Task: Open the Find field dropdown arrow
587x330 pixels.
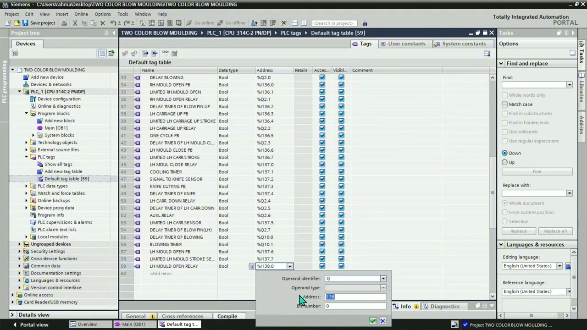Action: coord(569,85)
